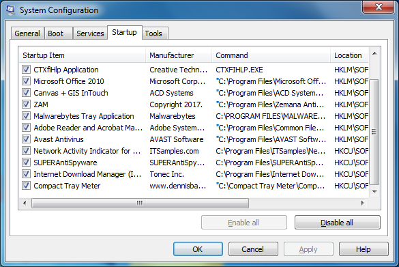This screenshot has width=399, height=267.
Task: Switch to the Services tab
Action: pyautogui.click(x=90, y=33)
